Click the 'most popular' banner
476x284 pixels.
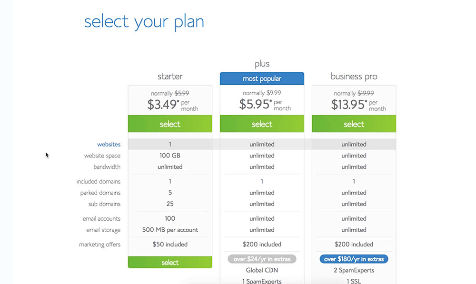(262, 78)
